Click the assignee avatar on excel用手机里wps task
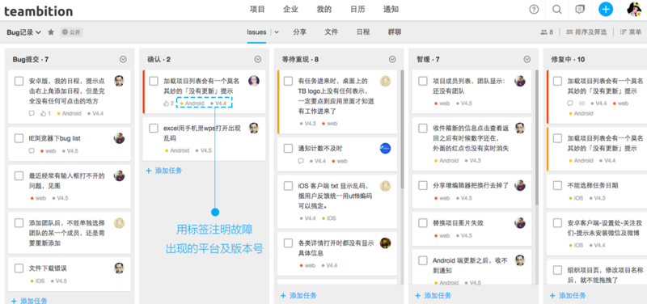The width and height of the screenshot is (647, 304). point(254,129)
